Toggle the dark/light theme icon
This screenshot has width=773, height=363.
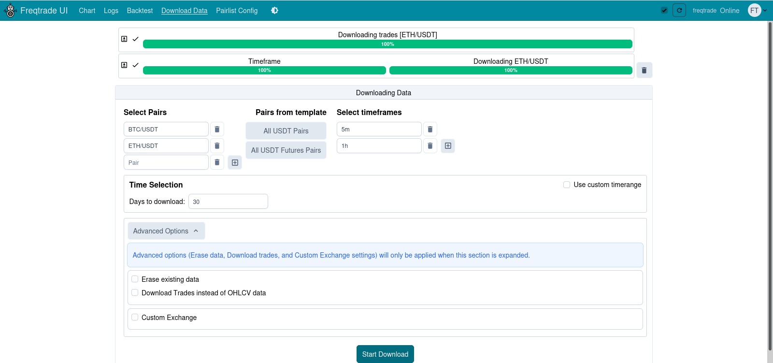[274, 11]
